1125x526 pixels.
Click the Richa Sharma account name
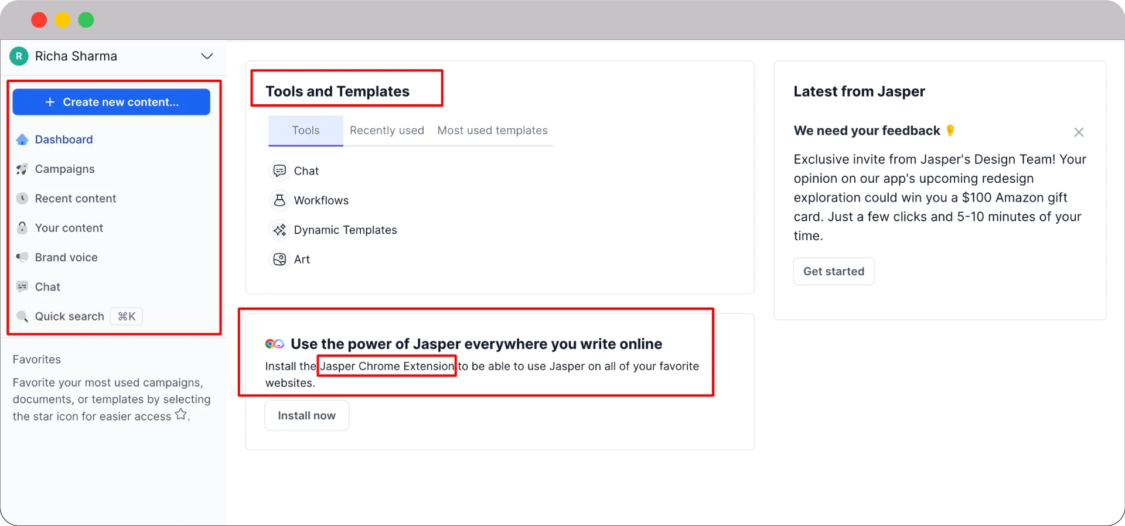(76, 56)
